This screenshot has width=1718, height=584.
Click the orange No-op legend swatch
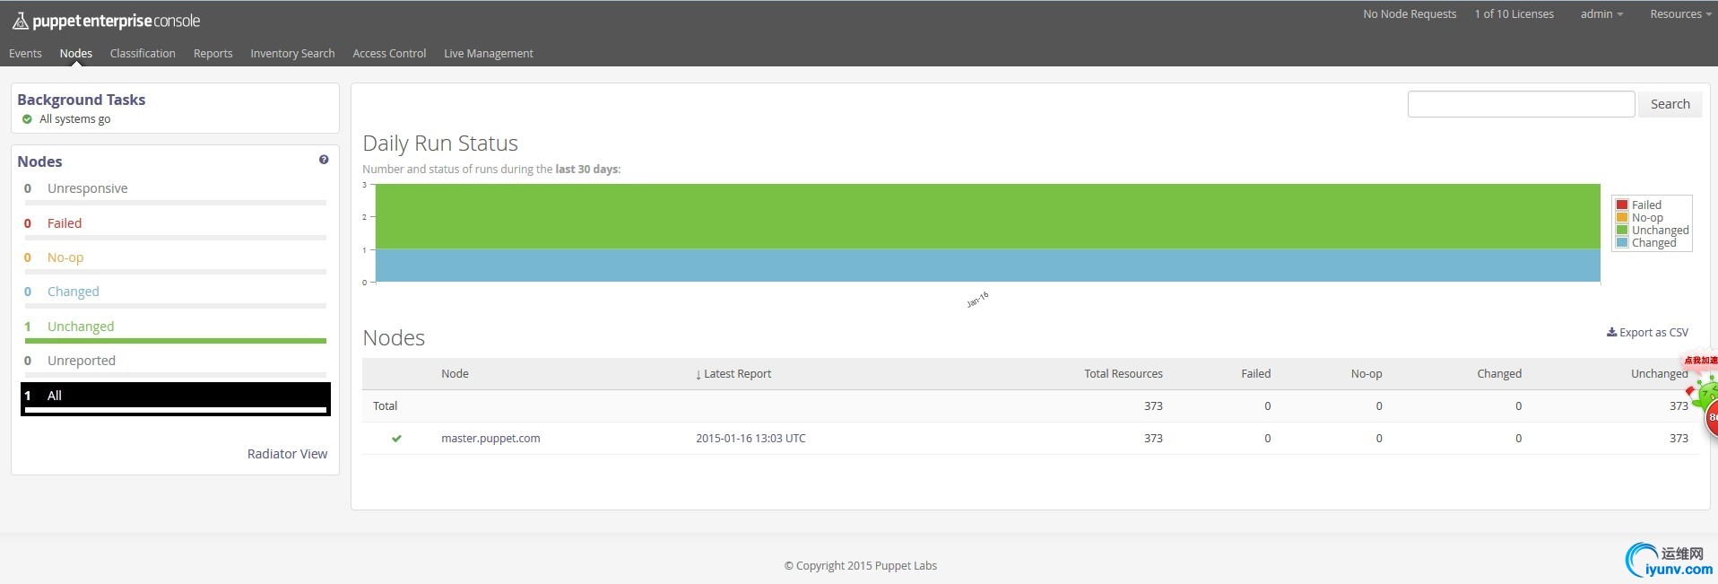click(1622, 217)
